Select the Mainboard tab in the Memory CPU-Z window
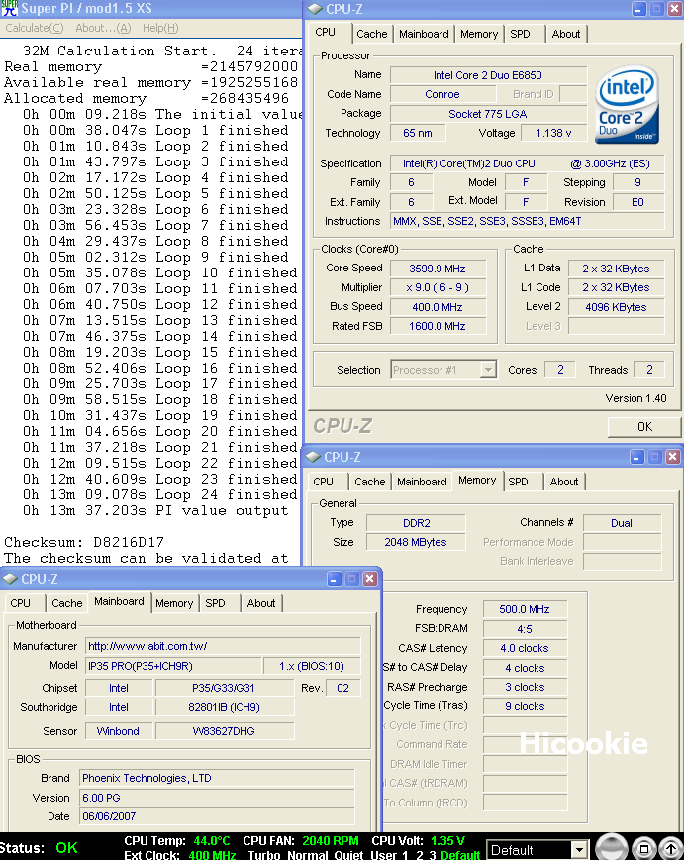 (x=422, y=482)
